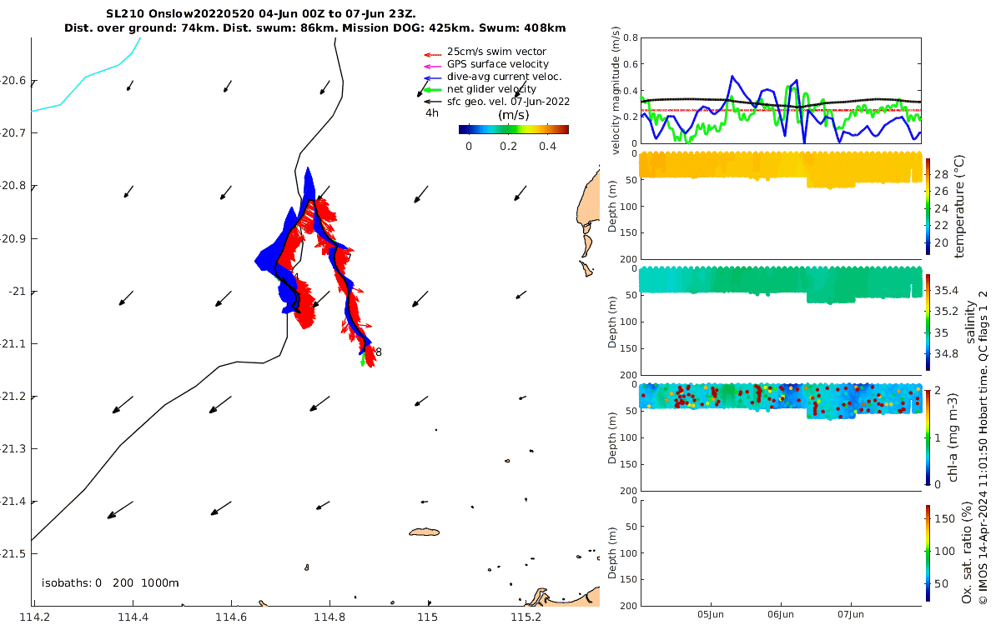Click the '4h' legend scale label
The height and width of the screenshot is (625, 1001).
432,113
